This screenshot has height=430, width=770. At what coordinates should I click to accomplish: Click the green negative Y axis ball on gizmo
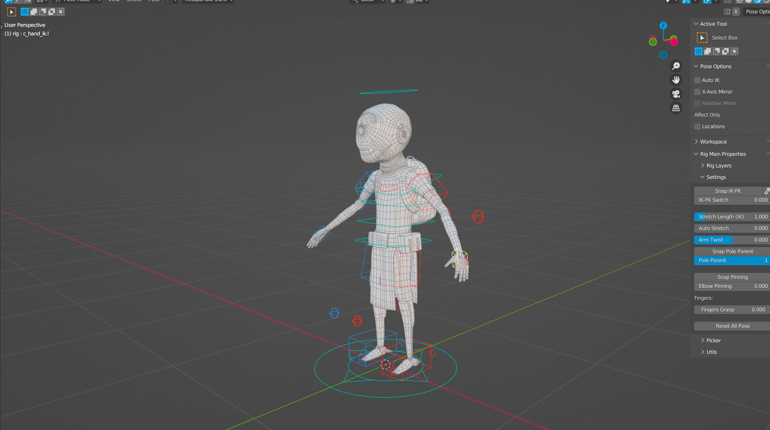pyautogui.click(x=653, y=42)
